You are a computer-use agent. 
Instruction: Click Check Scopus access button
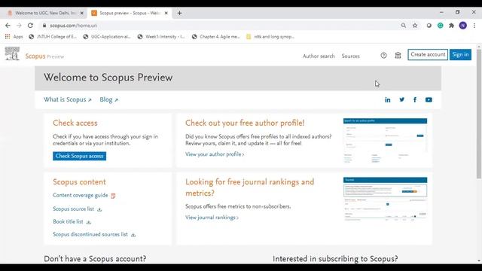pos(79,156)
